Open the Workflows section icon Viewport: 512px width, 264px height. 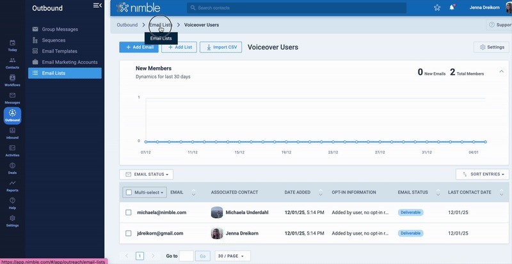pyautogui.click(x=12, y=79)
